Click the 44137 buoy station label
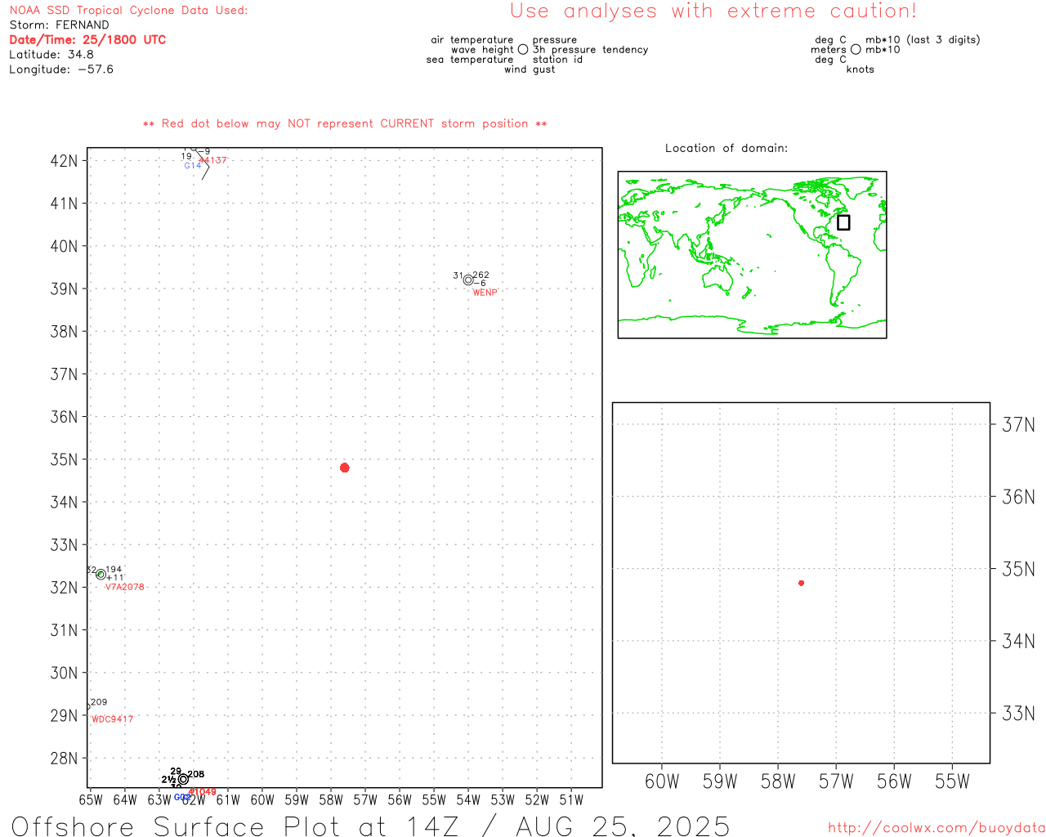 coord(212,160)
